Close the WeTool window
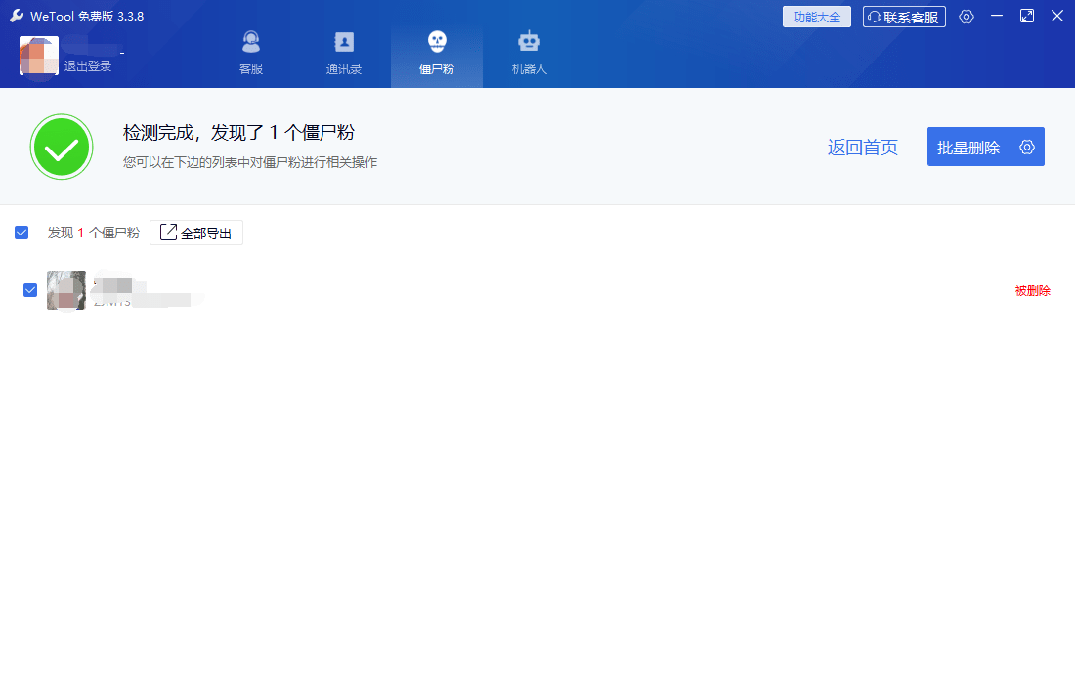The width and height of the screenshot is (1075, 684). pyautogui.click(x=1057, y=16)
